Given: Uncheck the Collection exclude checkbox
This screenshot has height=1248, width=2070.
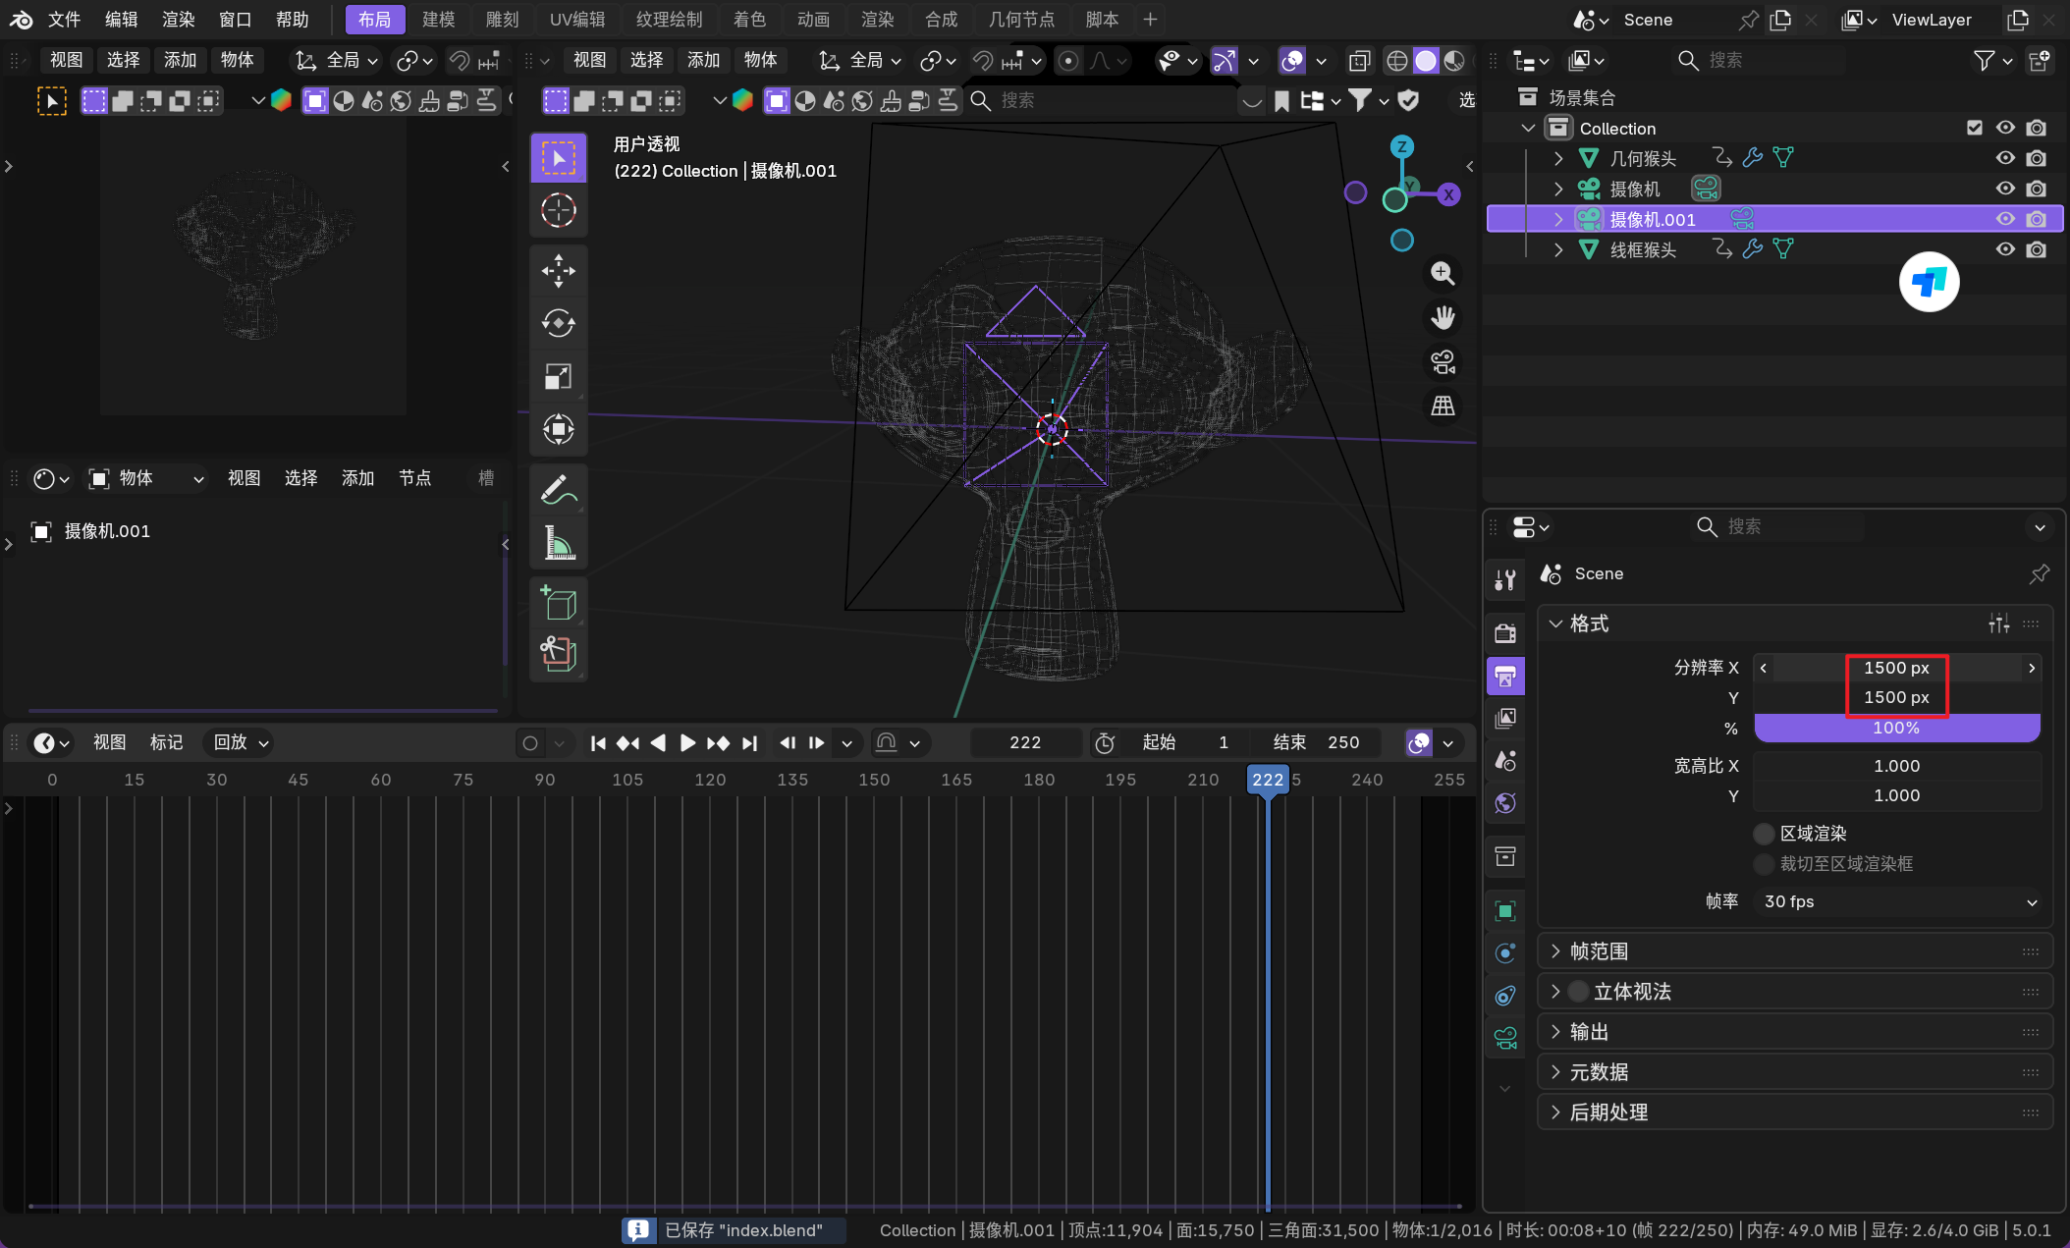Looking at the screenshot, I should tap(1975, 128).
